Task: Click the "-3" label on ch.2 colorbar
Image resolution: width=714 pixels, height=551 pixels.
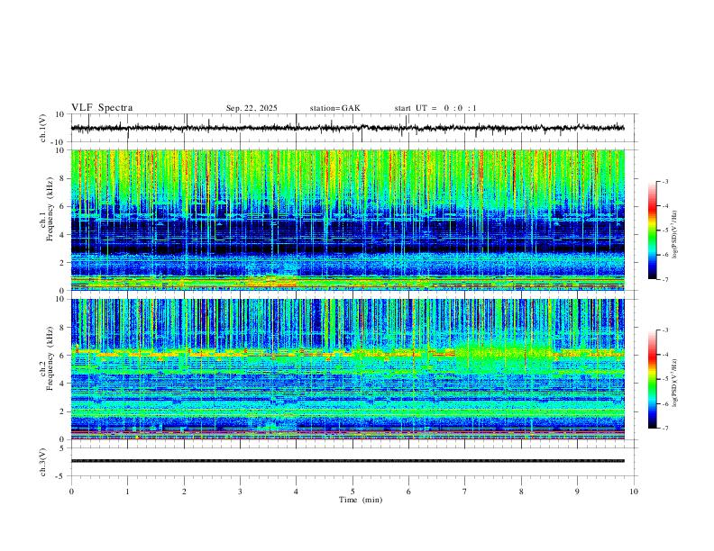Action: [665, 330]
